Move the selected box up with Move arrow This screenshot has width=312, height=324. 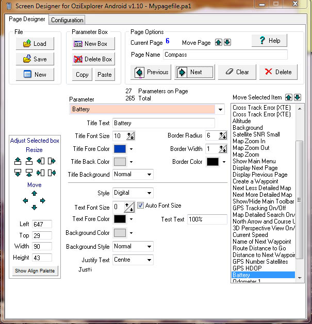(x=35, y=193)
